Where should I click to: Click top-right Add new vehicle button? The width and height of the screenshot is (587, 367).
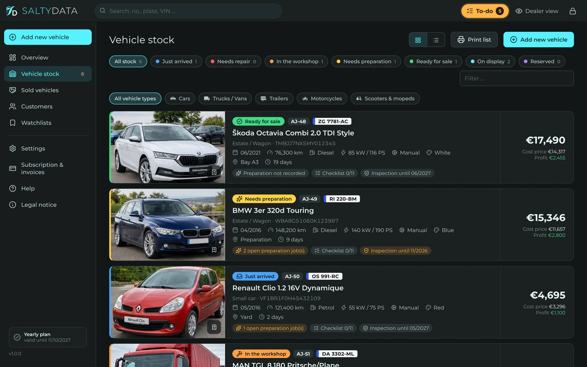(x=538, y=40)
